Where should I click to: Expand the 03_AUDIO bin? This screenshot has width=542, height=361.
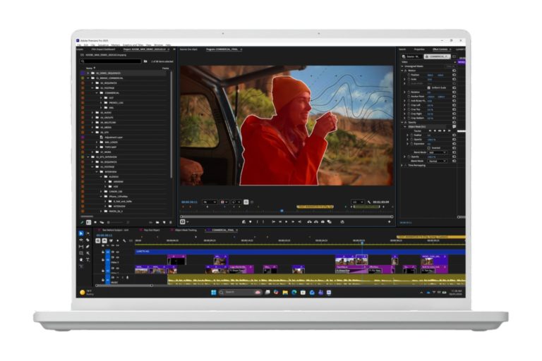(x=92, y=113)
